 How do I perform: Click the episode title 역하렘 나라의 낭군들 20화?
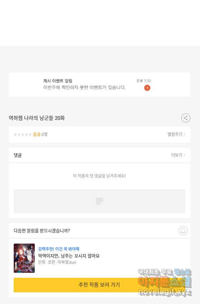coord(37,118)
